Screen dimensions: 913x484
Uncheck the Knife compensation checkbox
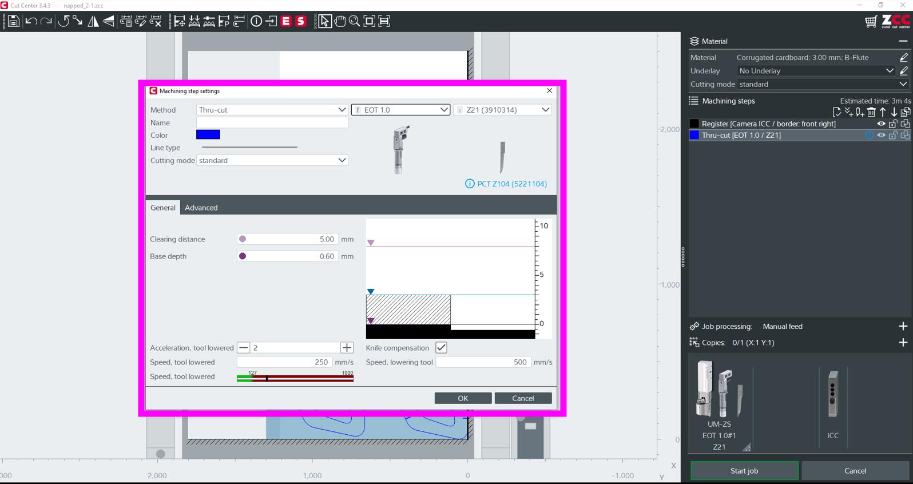(x=441, y=347)
